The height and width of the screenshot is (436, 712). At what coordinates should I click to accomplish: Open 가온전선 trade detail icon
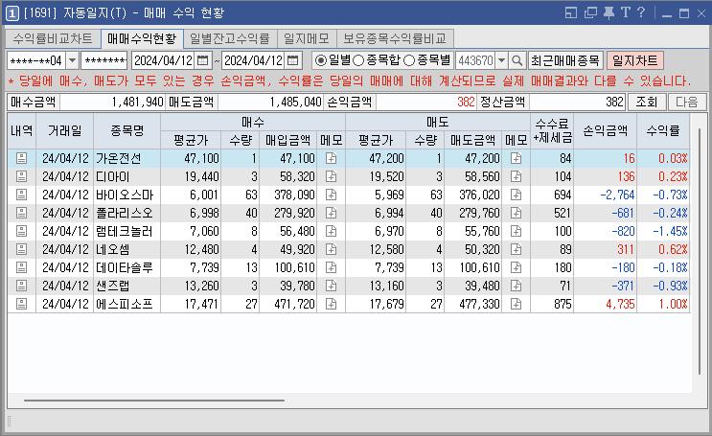21,158
